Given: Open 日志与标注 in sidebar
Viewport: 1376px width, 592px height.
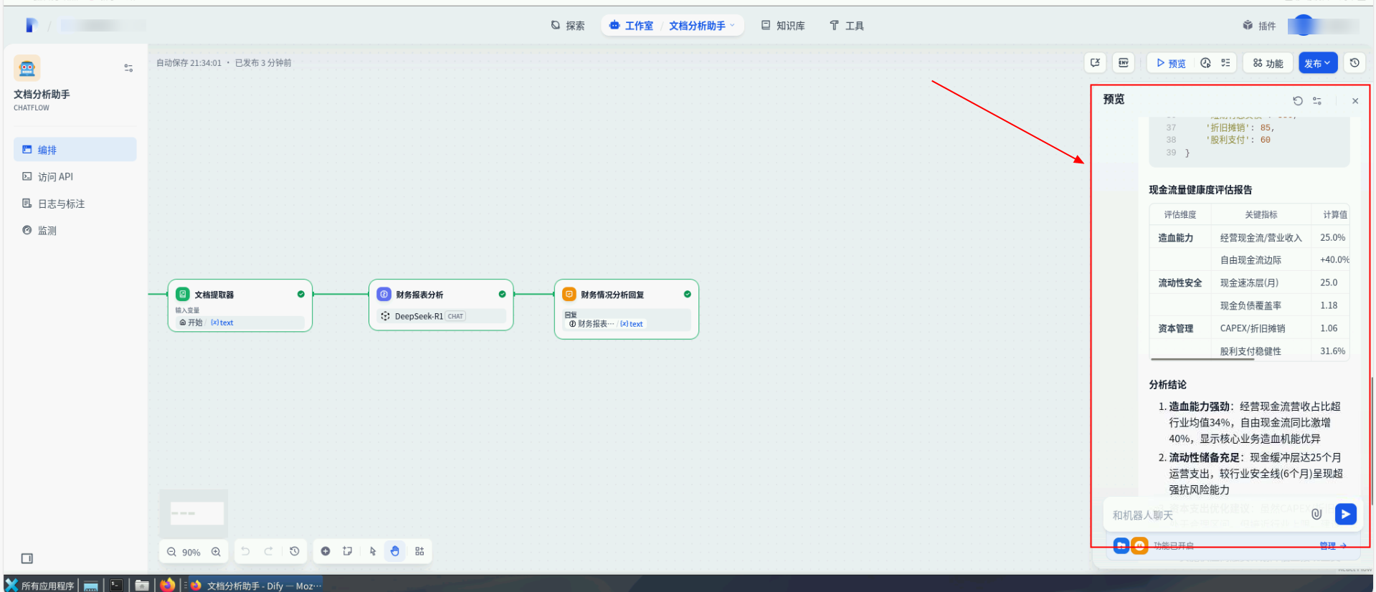Looking at the screenshot, I should click(x=75, y=204).
